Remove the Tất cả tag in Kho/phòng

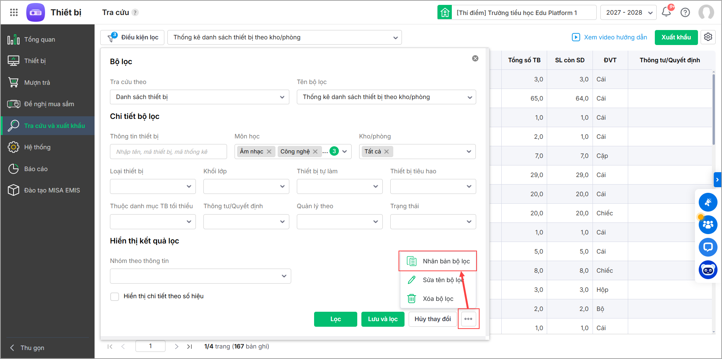387,152
